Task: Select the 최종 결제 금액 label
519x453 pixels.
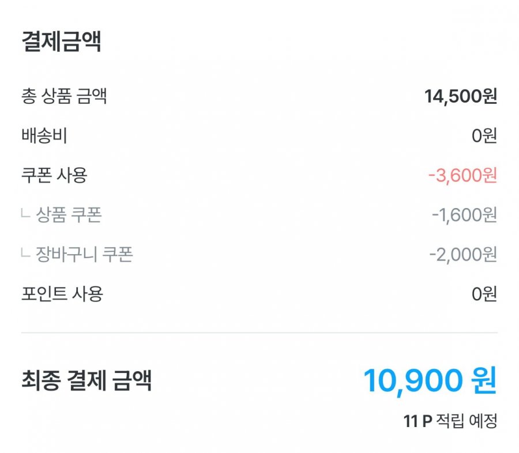Action: click(x=86, y=381)
